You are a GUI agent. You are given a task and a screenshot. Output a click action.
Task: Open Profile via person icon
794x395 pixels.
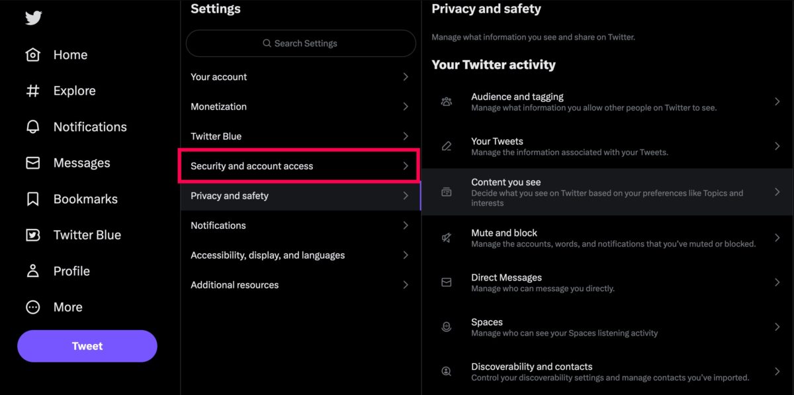33,271
